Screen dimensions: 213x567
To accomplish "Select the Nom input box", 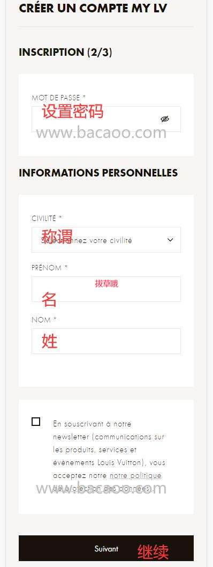I will click(106, 341).
